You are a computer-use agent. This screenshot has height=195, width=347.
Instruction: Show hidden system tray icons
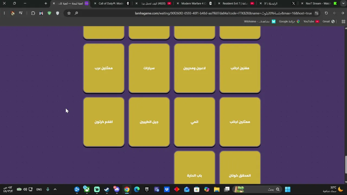point(55,189)
